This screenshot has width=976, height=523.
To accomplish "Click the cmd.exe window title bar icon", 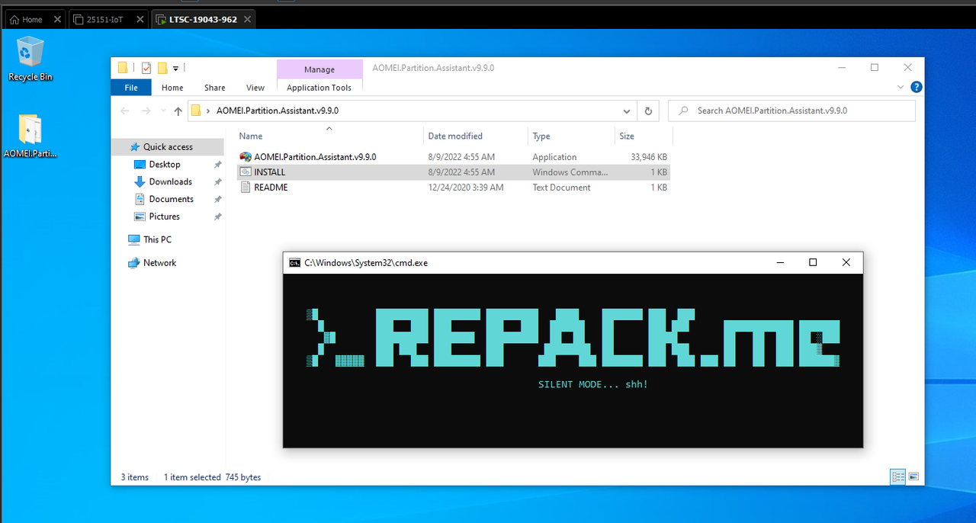I will pyautogui.click(x=294, y=263).
